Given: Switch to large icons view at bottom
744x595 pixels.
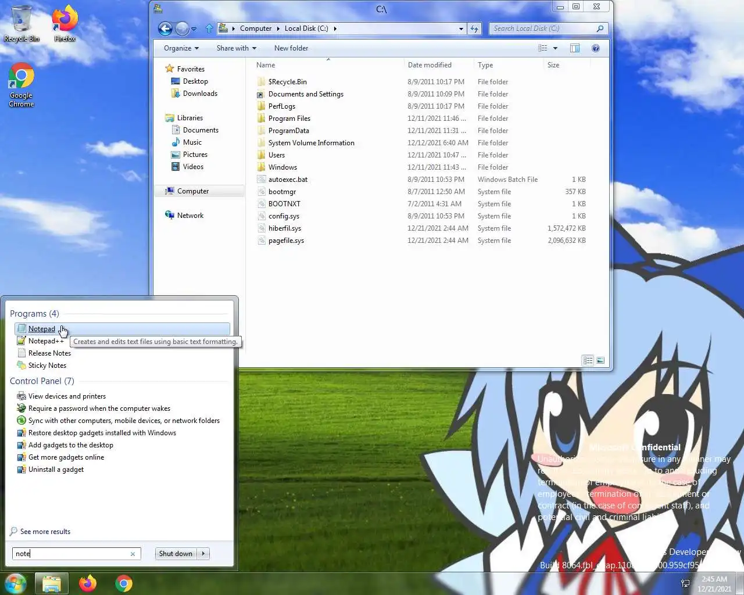Looking at the screenshot, I should click(600, 360).
